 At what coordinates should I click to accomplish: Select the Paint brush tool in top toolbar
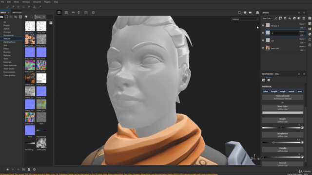pyautogui.click(x=8, y=7)
